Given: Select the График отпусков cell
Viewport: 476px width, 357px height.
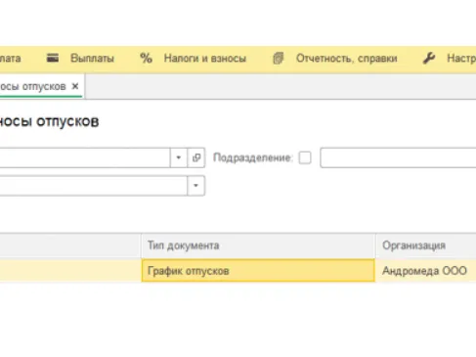Looking at the screenshot, I should pos(258,271).
